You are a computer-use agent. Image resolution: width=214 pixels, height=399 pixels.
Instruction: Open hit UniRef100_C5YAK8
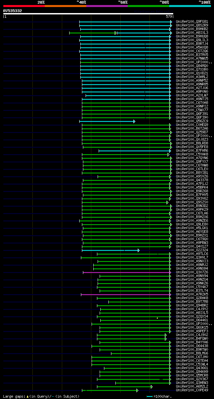(192, 154)
